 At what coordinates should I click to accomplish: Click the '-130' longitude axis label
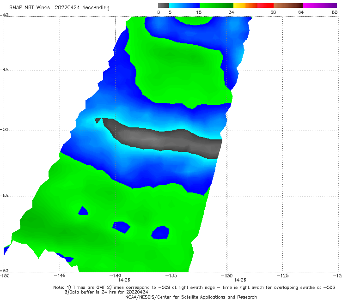click(227, 276)
